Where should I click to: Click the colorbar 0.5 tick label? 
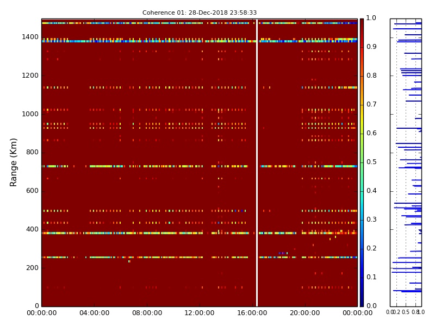(x=371, y=162)
